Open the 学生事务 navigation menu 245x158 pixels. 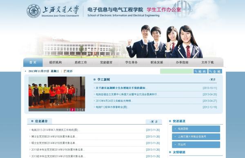pyautogui.click(x=131, y=62)
